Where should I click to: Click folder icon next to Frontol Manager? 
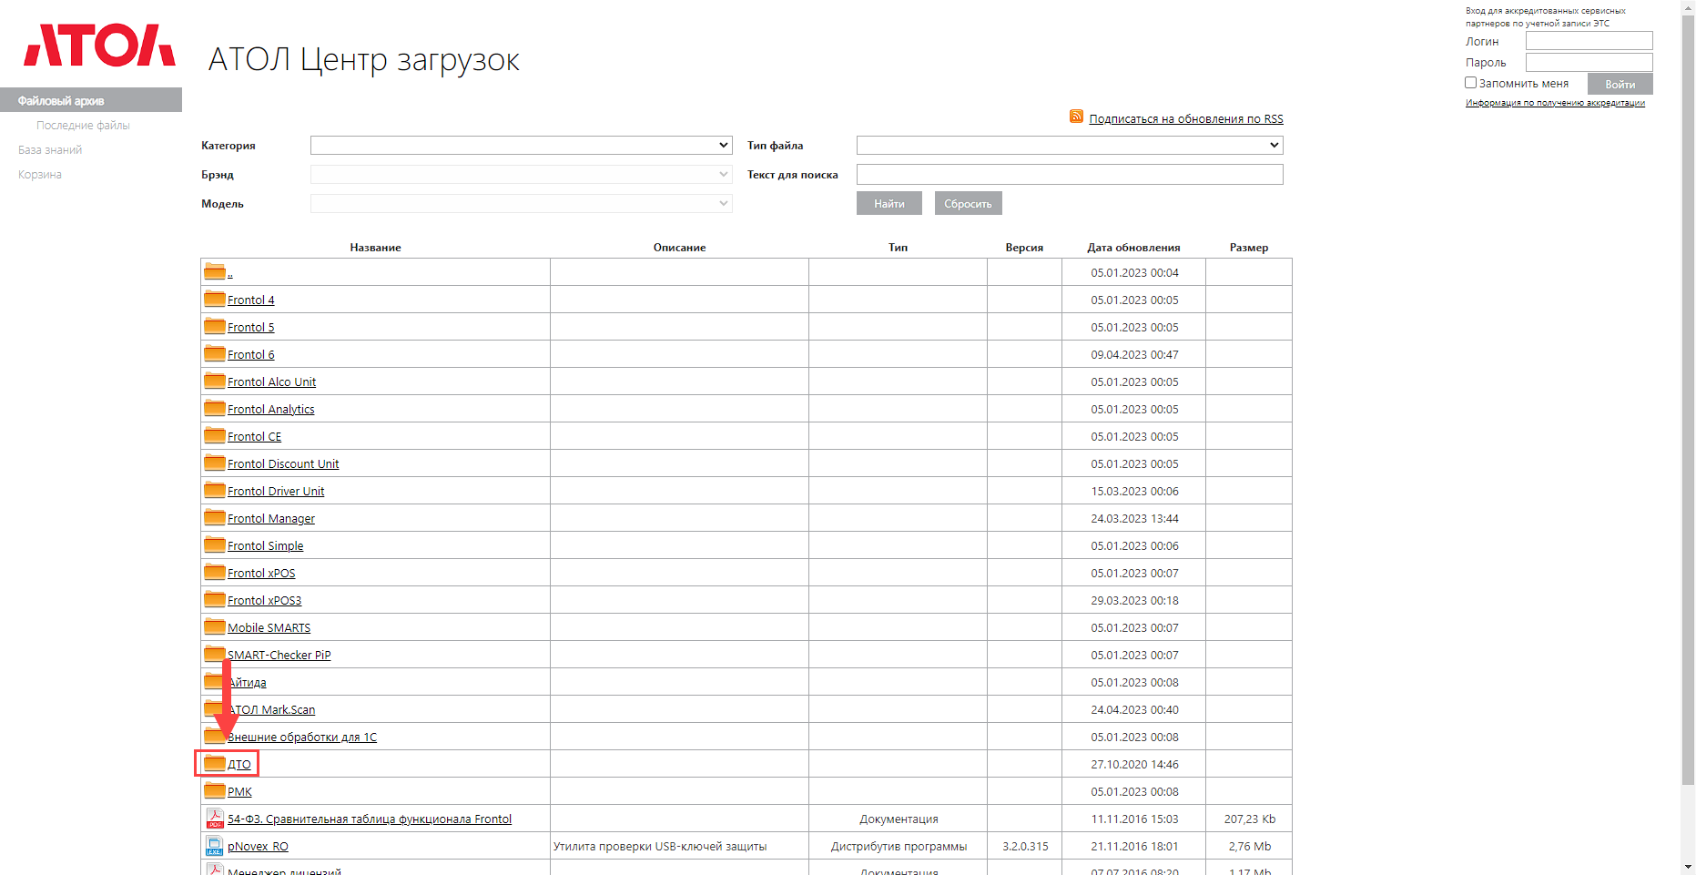pyautogui.click(x=214, y=517)
